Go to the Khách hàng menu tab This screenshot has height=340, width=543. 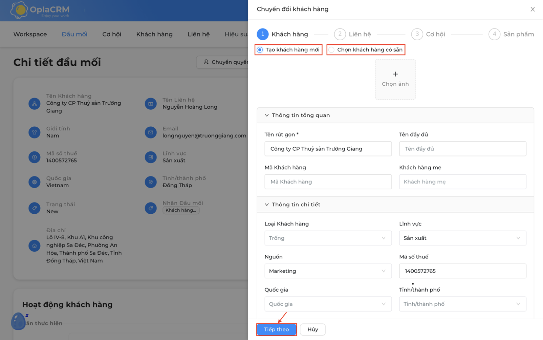point(154,34)
